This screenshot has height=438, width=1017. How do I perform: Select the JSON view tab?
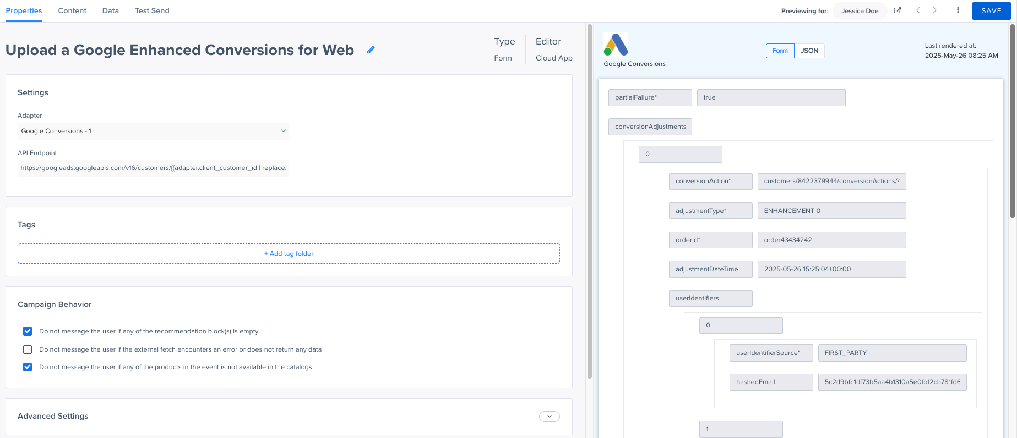pyautogui.click(x=809, y=51)
